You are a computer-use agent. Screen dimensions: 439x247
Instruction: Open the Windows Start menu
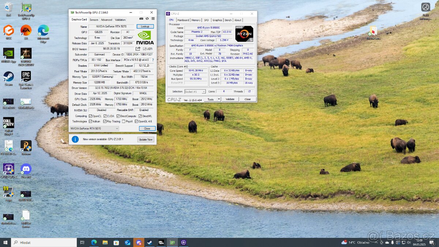5,242
